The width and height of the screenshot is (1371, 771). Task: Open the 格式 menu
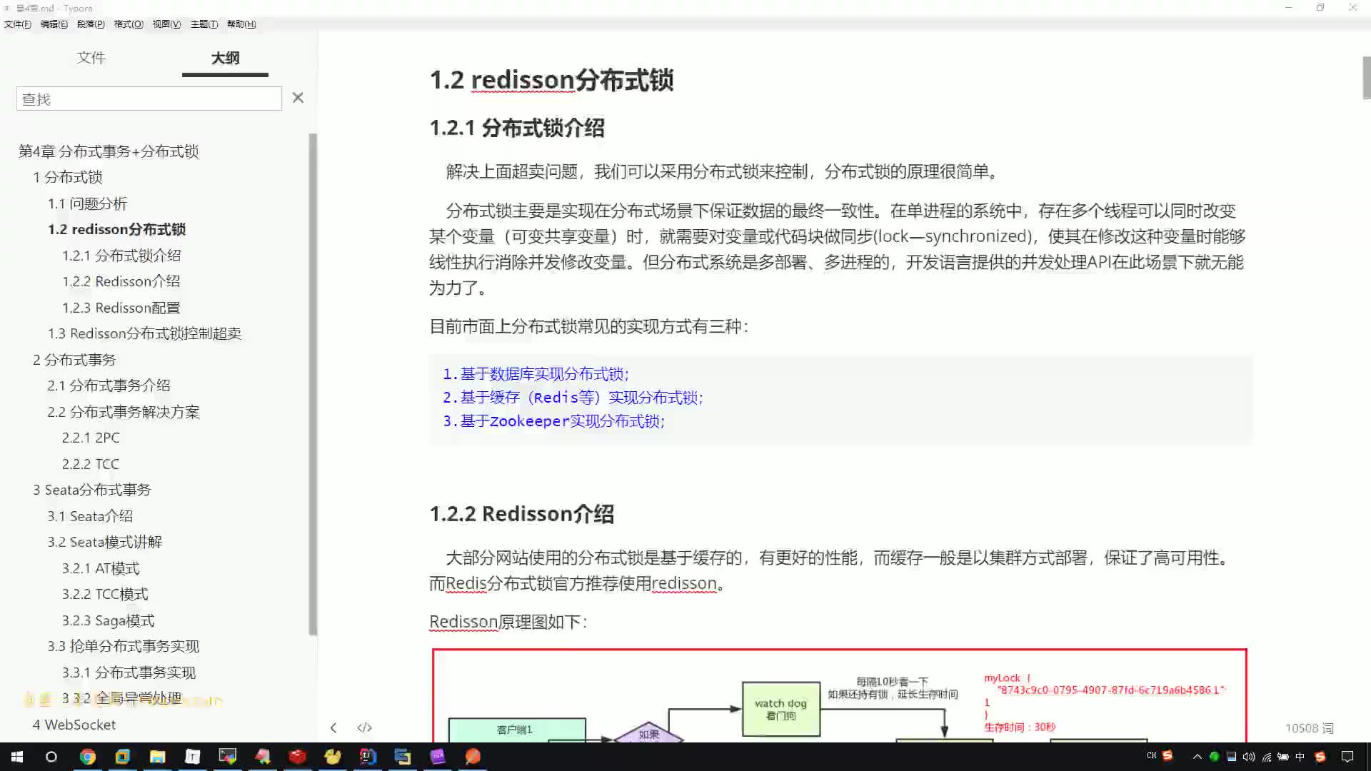[x=129, y=24]
